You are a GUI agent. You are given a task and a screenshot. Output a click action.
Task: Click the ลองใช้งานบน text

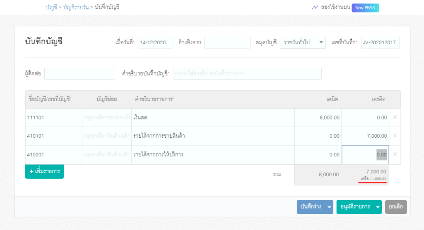[x=335, y=7]
